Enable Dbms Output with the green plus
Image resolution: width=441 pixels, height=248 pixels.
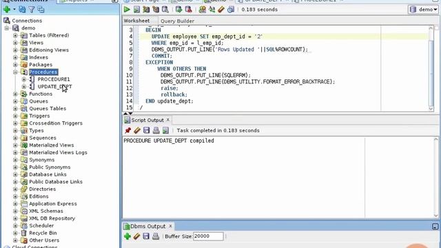click(x=127, y=236)
